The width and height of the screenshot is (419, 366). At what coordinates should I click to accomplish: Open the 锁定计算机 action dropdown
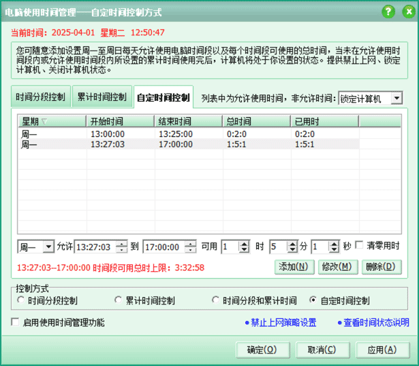tap(397, 99)
